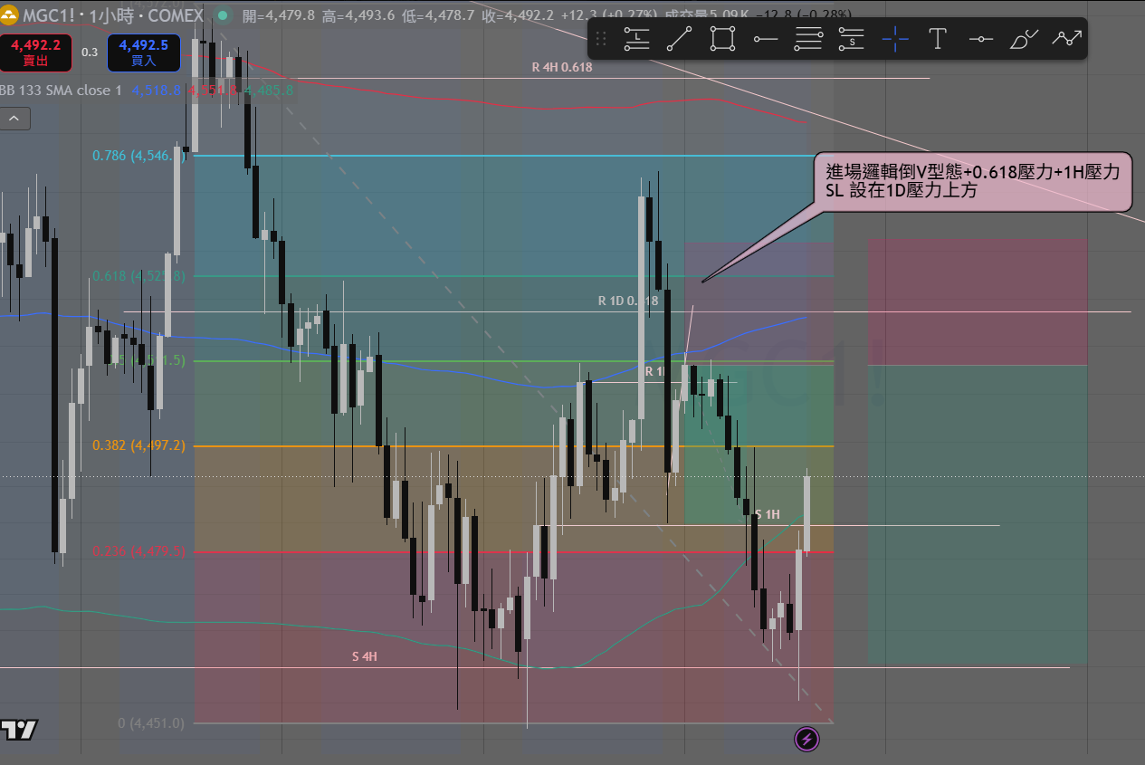Click the purple lightning bolt icon
This screenshot has width=1145, height=765.
pyautogui.click(x=807, y=740)
